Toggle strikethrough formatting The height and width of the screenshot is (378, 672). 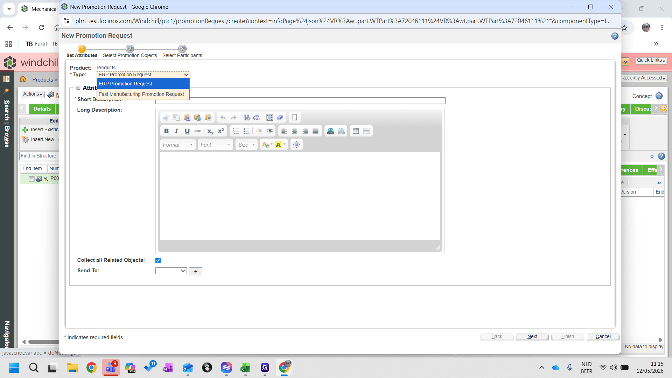(x=198, y=131)
